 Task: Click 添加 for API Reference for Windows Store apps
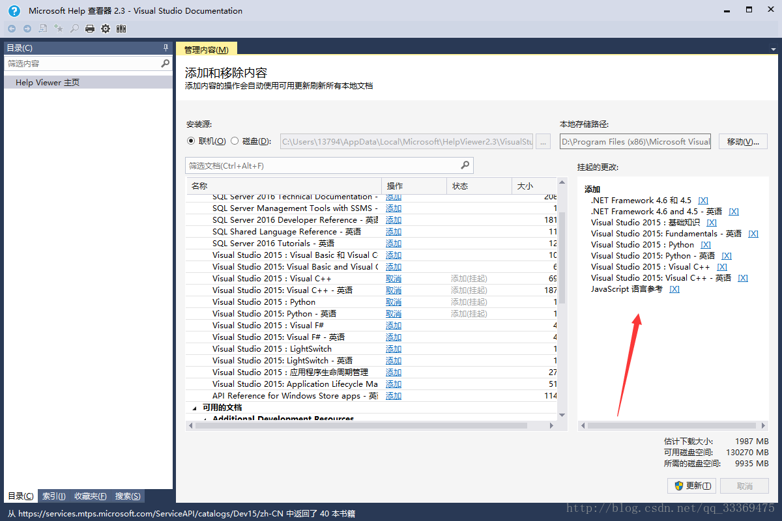(x=394, y=396)
